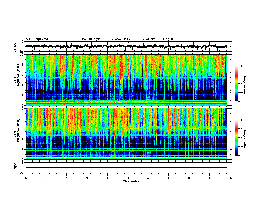Screen dimensions: 259x200
Task: Click the -3 value atop ch.1 colorbar
Action: [x=241, y=66]
